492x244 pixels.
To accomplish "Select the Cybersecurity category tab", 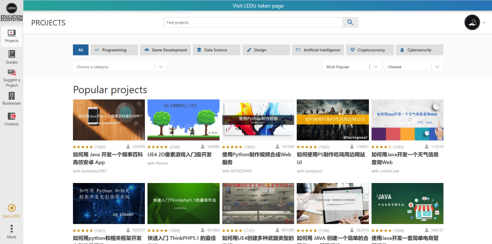I will click(x=420, y=50).
